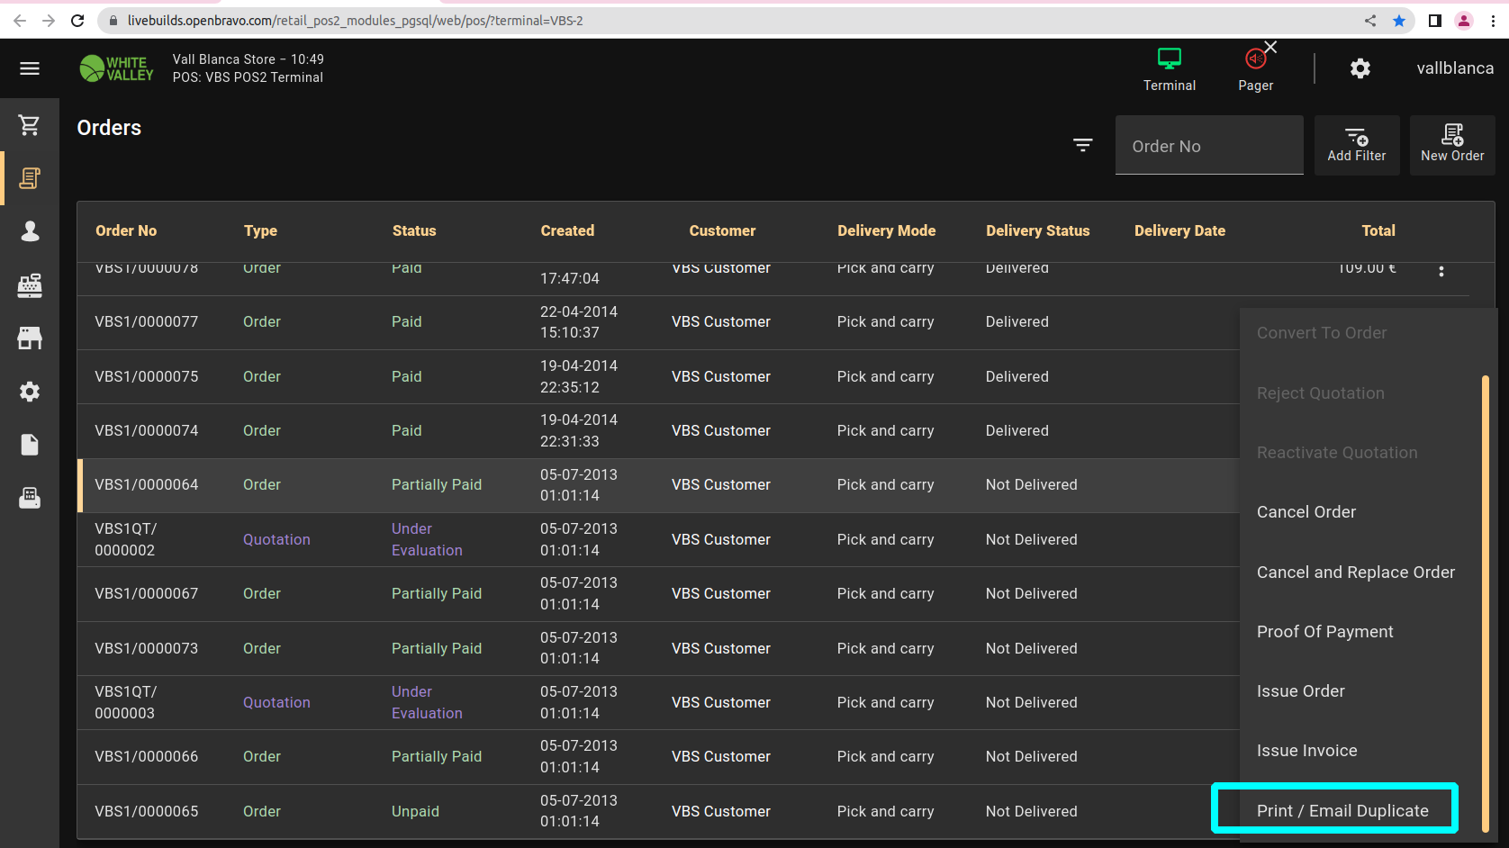
Task: Open the shopping cart sidebar icon
Action: coord(30,125)
